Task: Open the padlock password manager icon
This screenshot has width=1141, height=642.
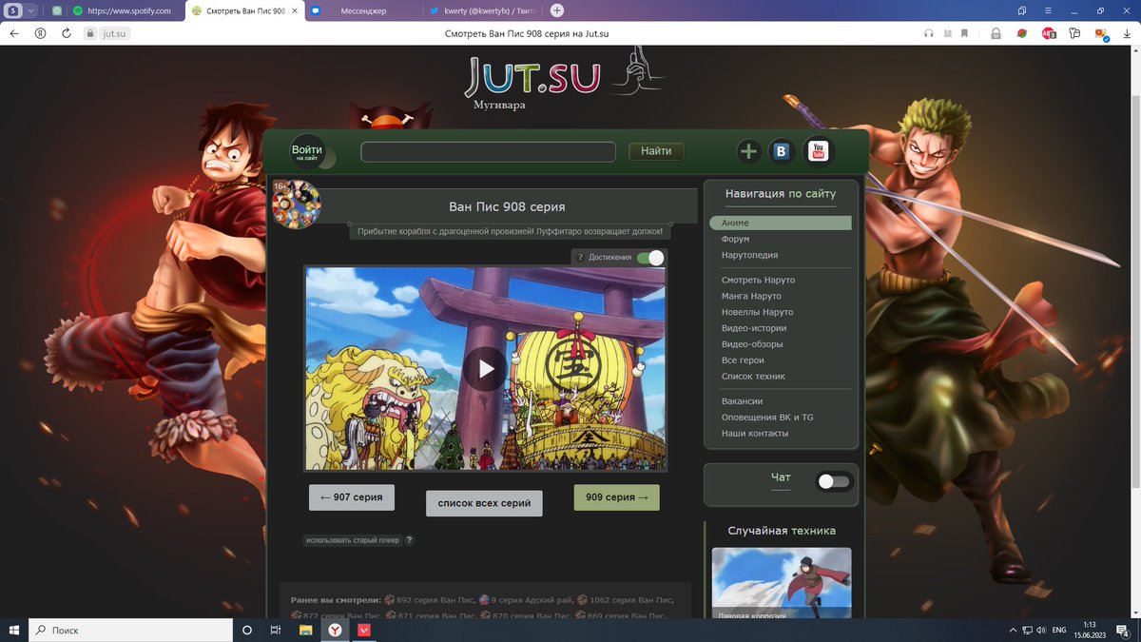Action: pyautogui.click(x=996, y=32)
